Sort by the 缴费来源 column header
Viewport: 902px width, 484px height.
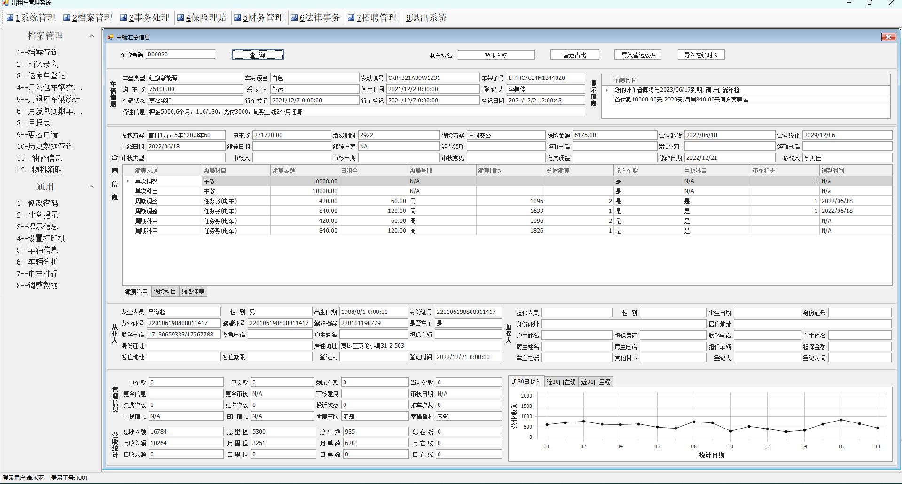(x=167, y=171)
